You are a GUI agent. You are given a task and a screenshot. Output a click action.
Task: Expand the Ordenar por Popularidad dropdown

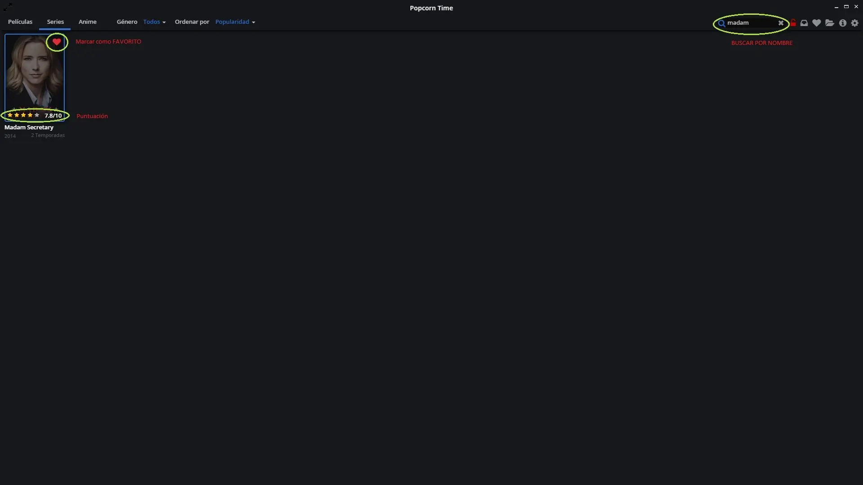point(235,22)
